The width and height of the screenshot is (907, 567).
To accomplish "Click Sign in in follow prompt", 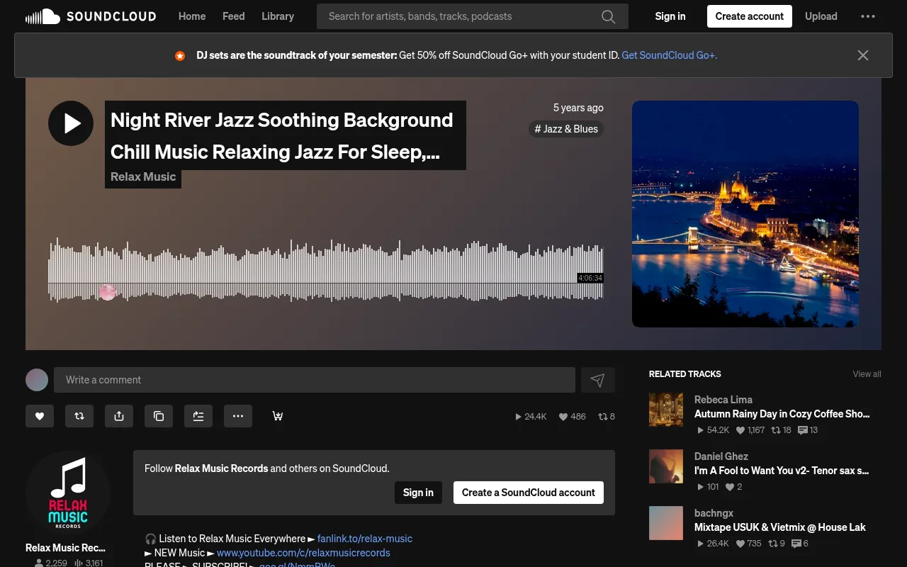I will tap(418, 493).
